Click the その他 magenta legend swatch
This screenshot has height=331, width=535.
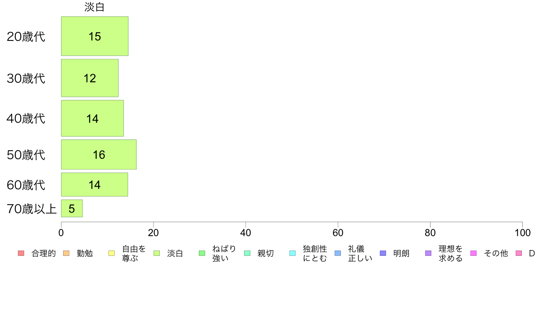click(x=473, y=253)
